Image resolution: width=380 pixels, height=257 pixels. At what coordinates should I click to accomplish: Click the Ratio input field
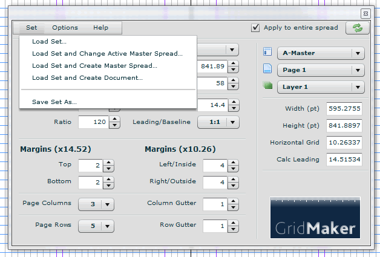point(94,122)
